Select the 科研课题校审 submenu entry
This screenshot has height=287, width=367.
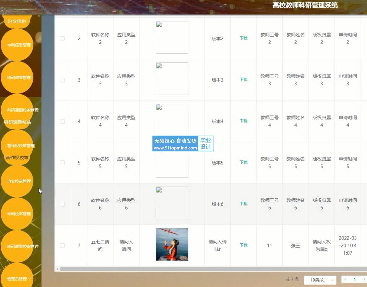[18, 122]
